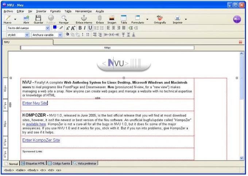Open the Insertar menu
This screenshot has height=176, width=248.
41,11
